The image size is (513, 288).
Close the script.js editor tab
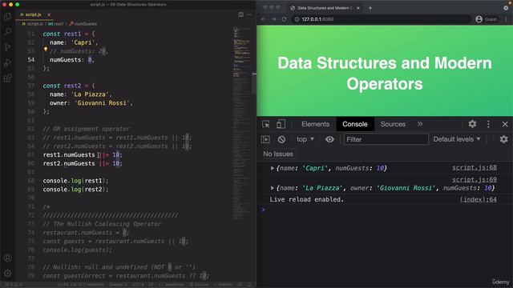[49, 14]
